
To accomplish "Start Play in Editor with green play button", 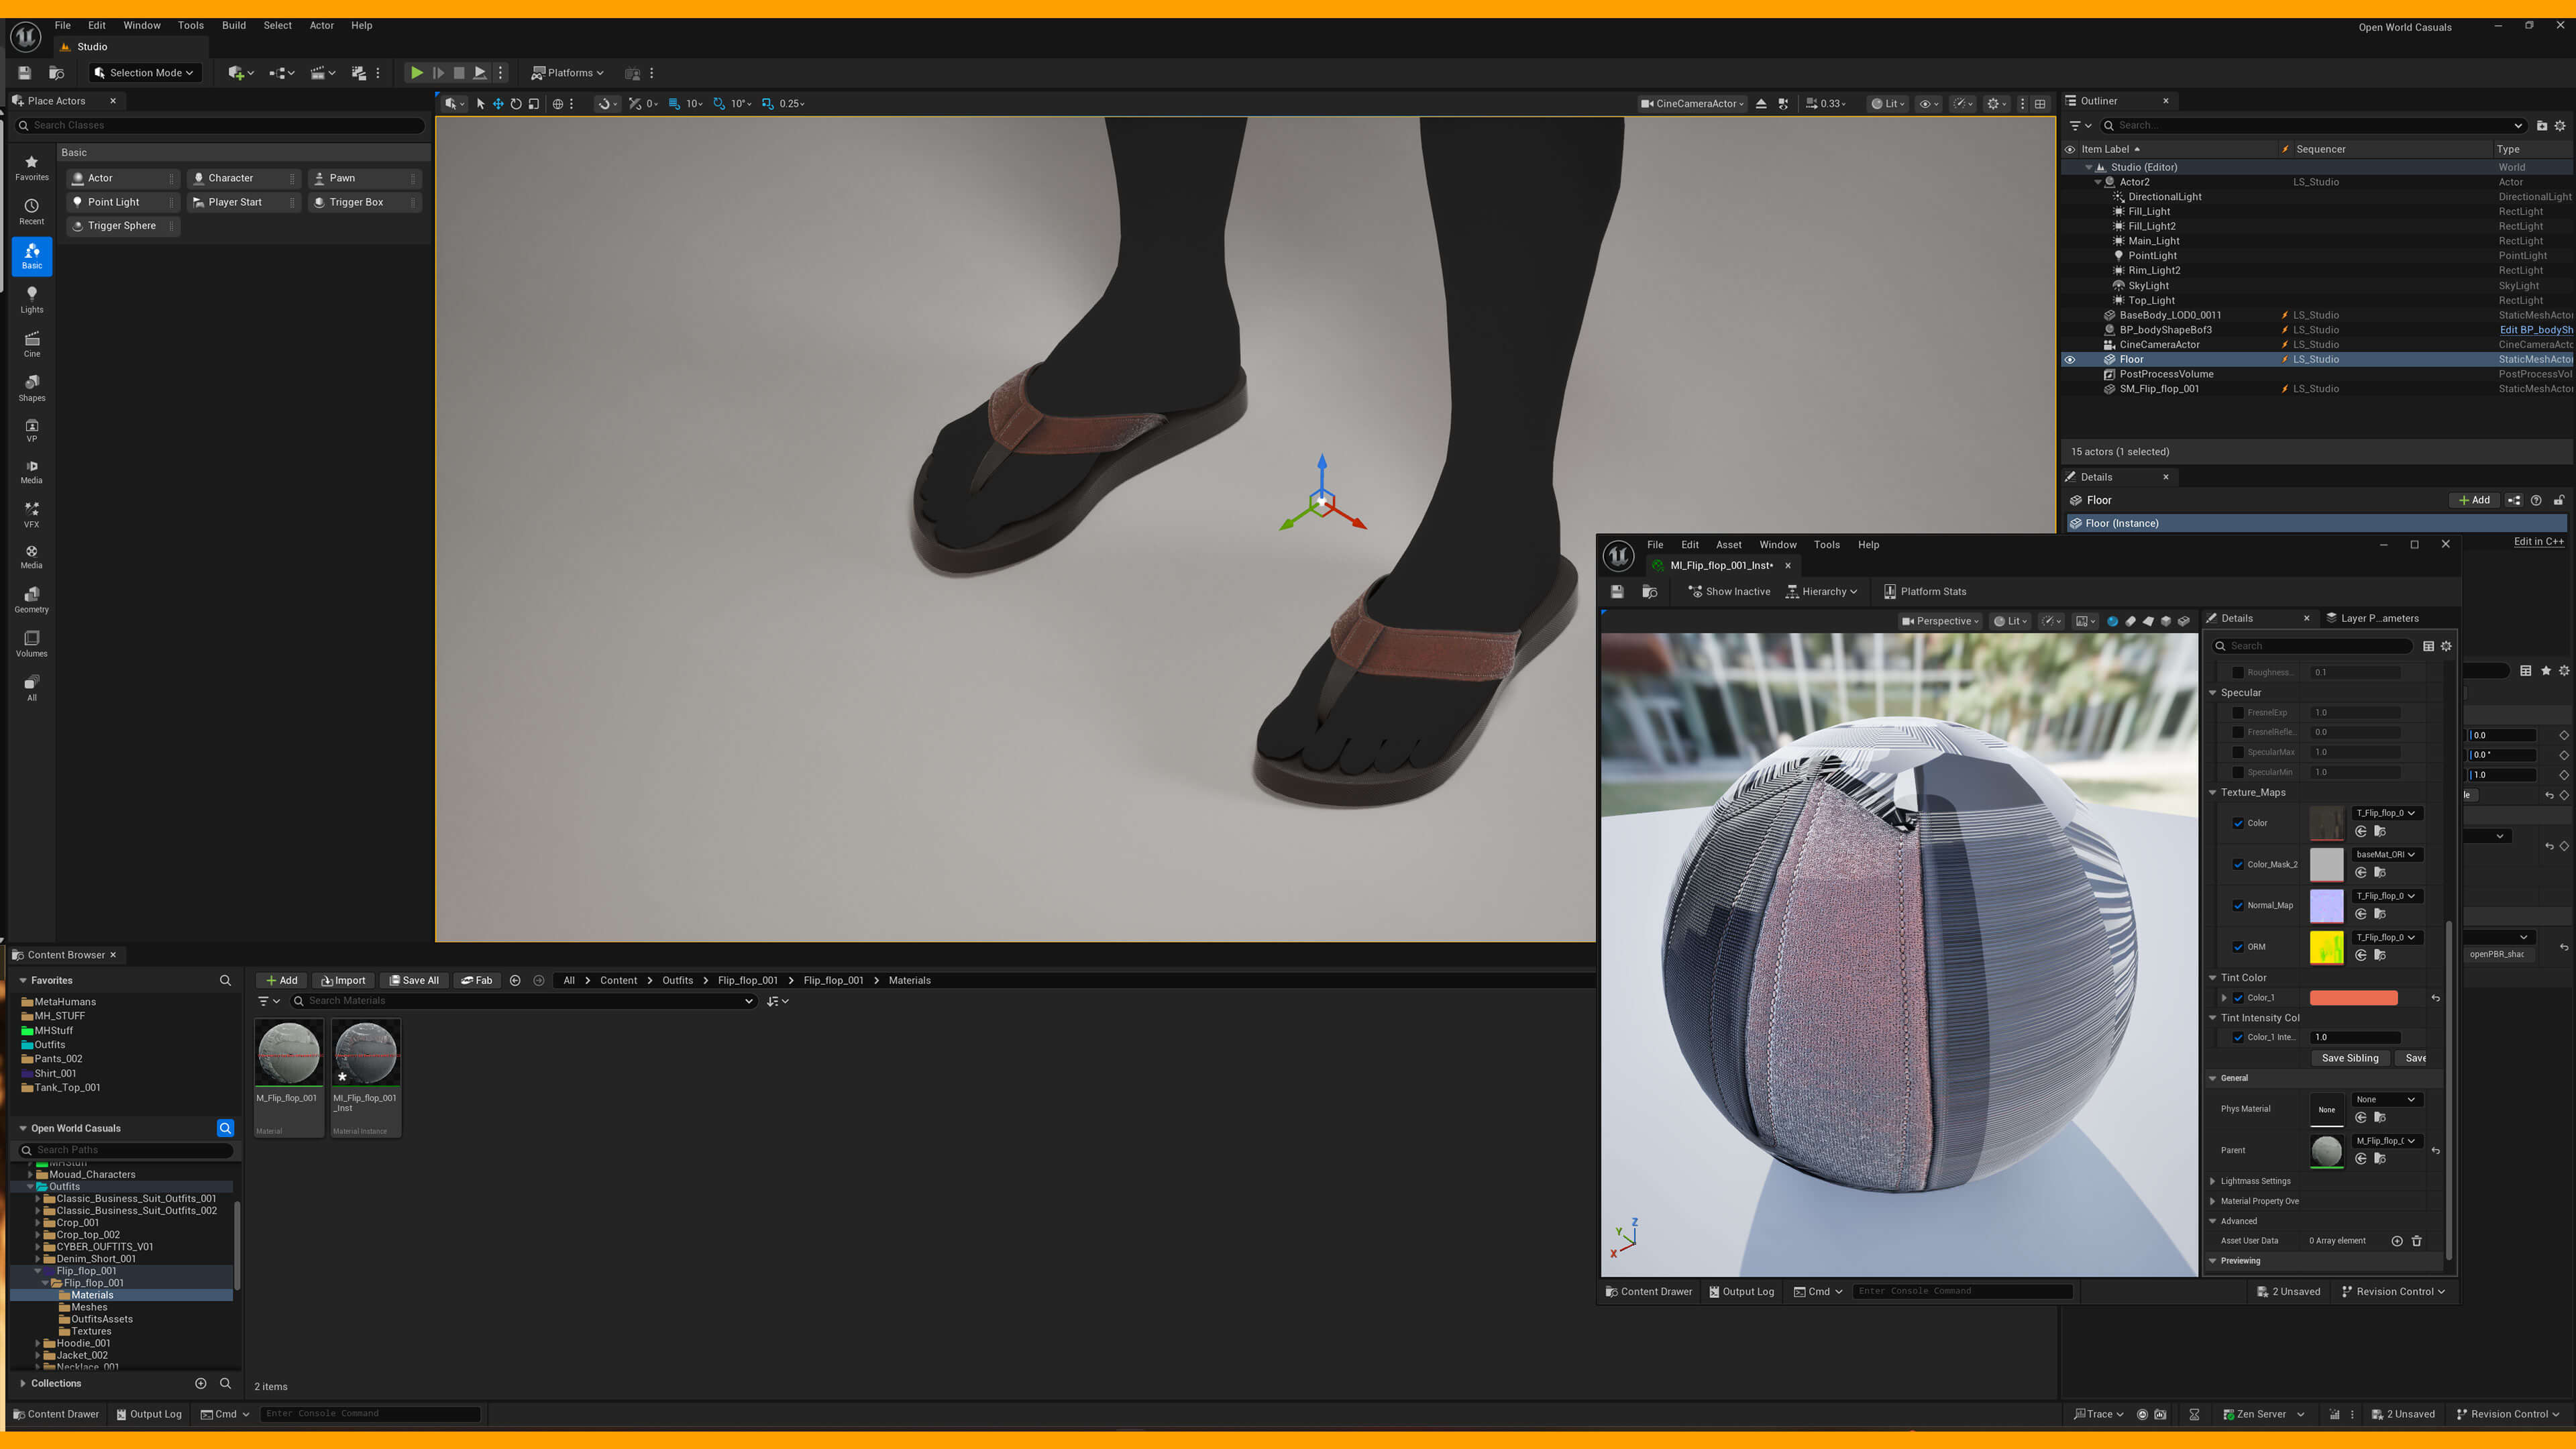I will tap(416, 73).
